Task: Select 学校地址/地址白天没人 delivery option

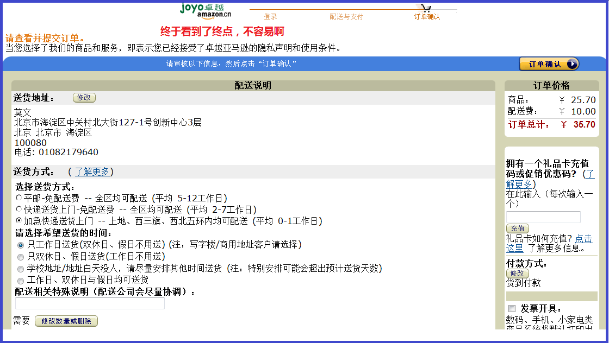Action: pyautogui.click(x=21, y=269)
